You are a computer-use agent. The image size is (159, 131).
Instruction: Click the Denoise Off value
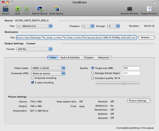[x=112, y=102]
